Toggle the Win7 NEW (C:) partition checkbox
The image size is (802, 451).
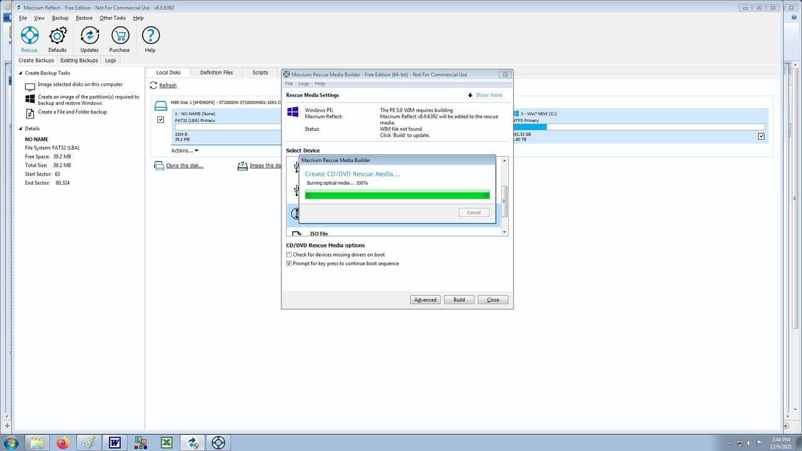761,136
